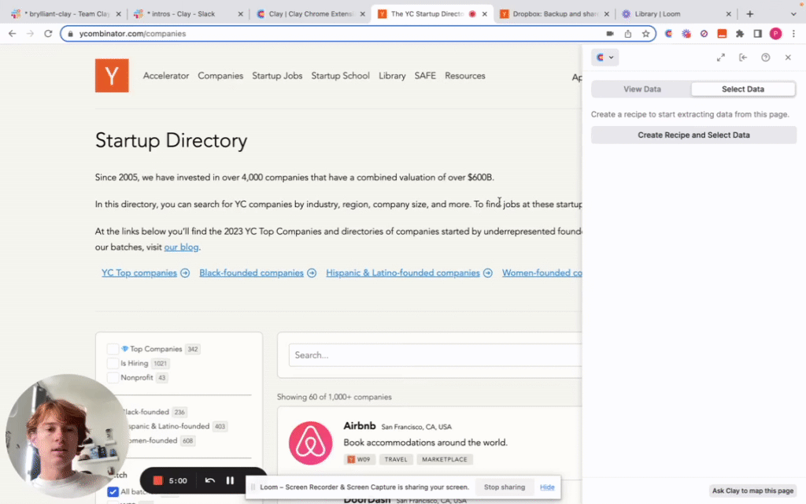
Task: Open the Clay workspace dropdown in panel
Action: click(x=604, y=57)
